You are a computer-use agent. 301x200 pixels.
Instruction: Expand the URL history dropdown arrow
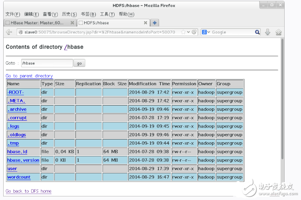point(188,32)
